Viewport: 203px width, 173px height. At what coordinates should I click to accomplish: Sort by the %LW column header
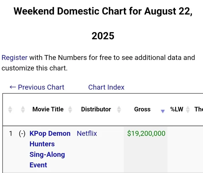(177, 109)
